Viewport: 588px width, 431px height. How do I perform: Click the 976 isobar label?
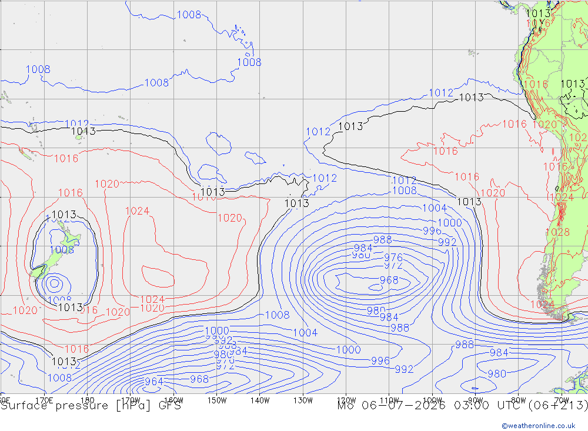point(393,258)
